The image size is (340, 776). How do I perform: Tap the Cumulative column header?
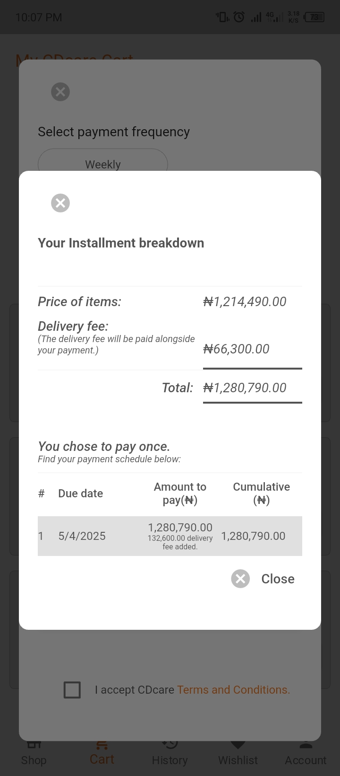[261, 494]
